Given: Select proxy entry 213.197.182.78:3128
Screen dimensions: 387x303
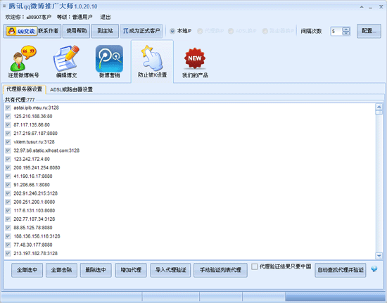Looking at the screenshot, I should (x=36, y=253).
